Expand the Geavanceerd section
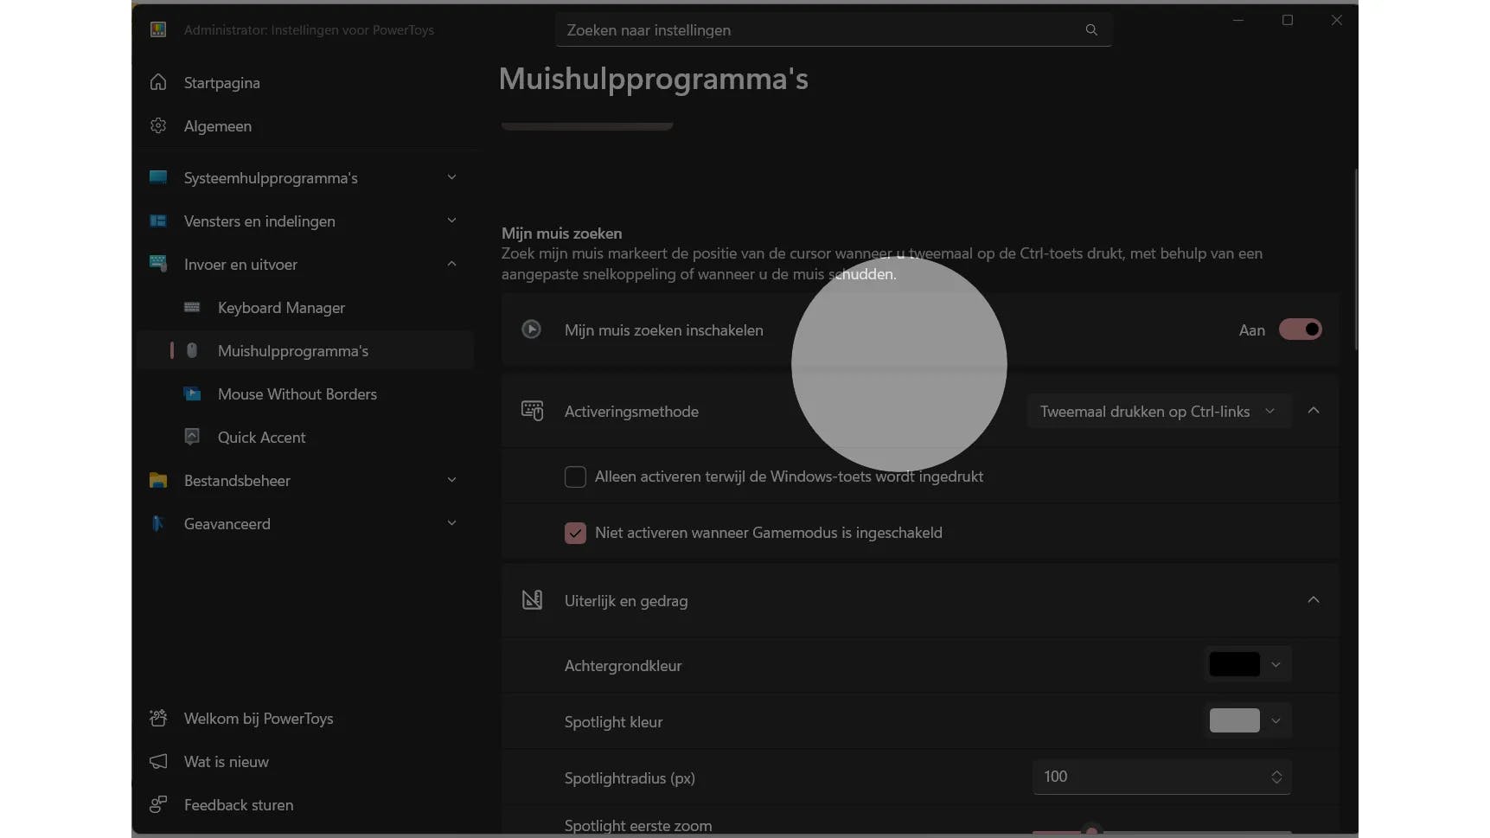The height and width of the screenshot is (838, 1490). coord(451,523)
